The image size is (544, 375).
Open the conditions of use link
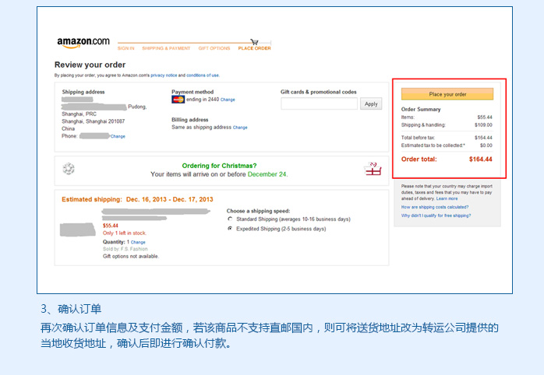click(203, 75)
